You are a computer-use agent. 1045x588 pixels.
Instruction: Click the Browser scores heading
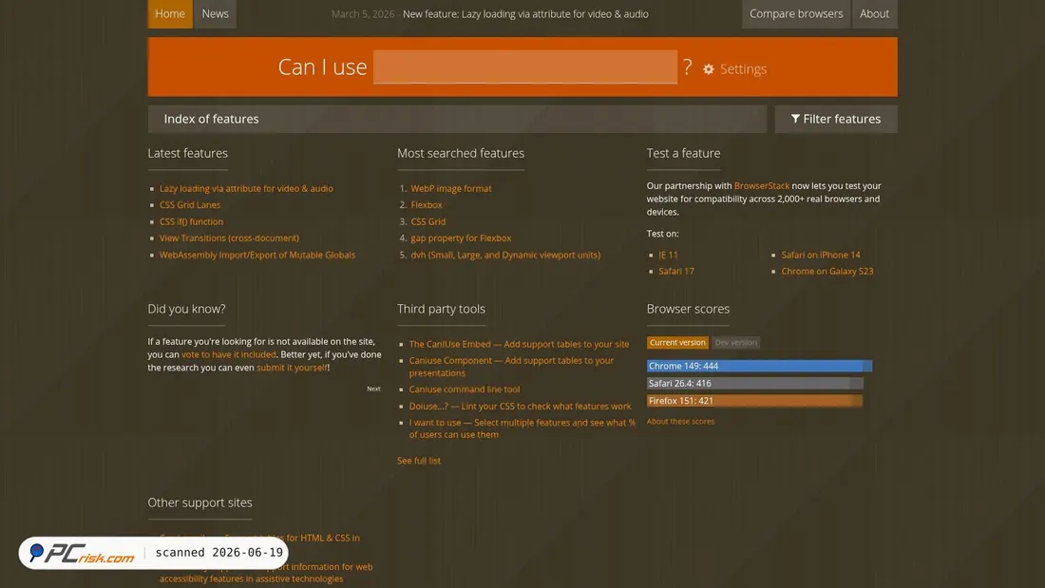[x=688, y=310]
